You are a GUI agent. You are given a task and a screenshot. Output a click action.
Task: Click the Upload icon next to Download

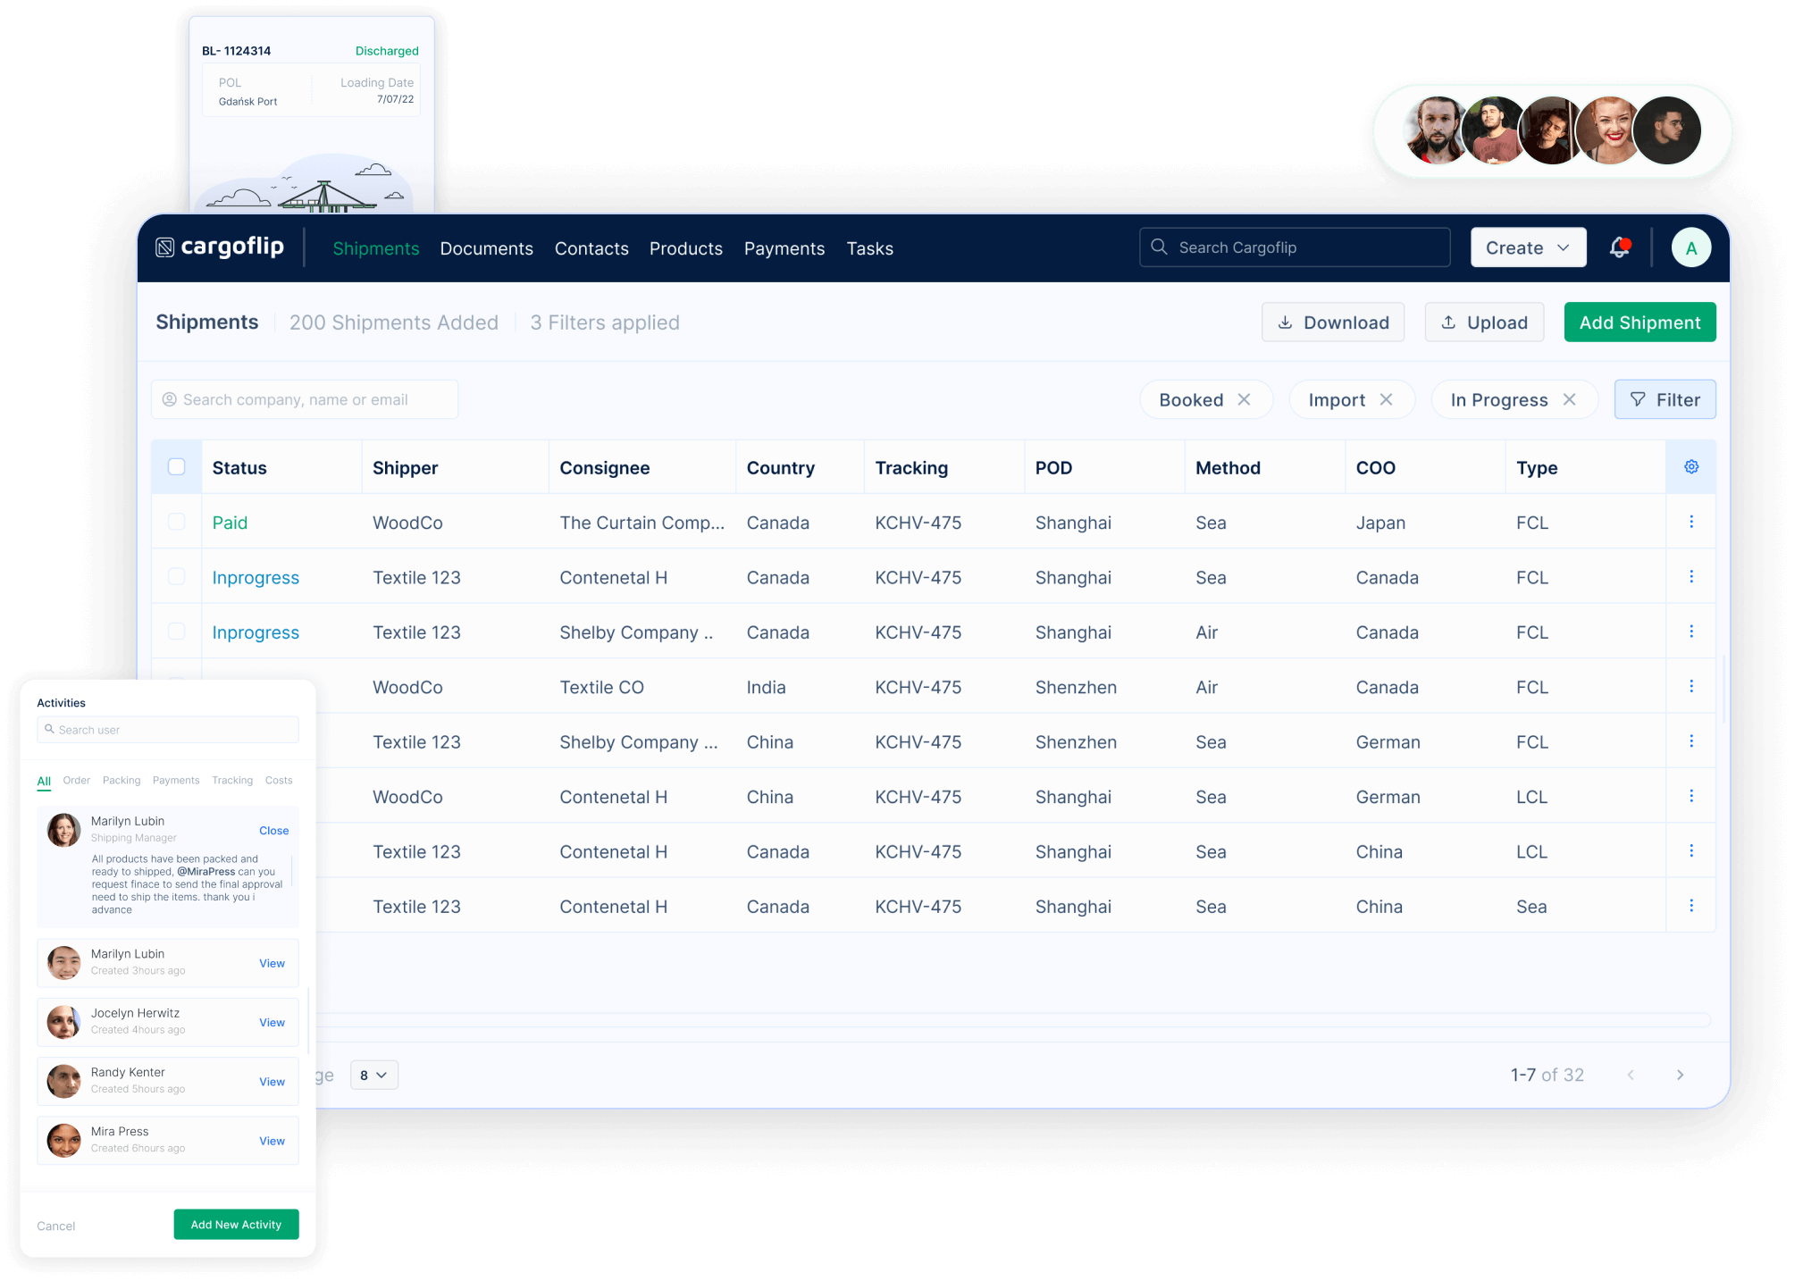point(1449,322)
